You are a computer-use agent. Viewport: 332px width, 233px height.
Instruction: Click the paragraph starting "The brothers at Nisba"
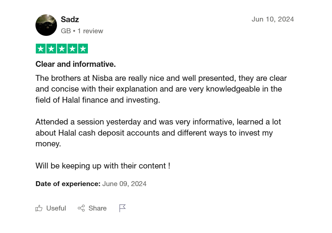[161, 89]
